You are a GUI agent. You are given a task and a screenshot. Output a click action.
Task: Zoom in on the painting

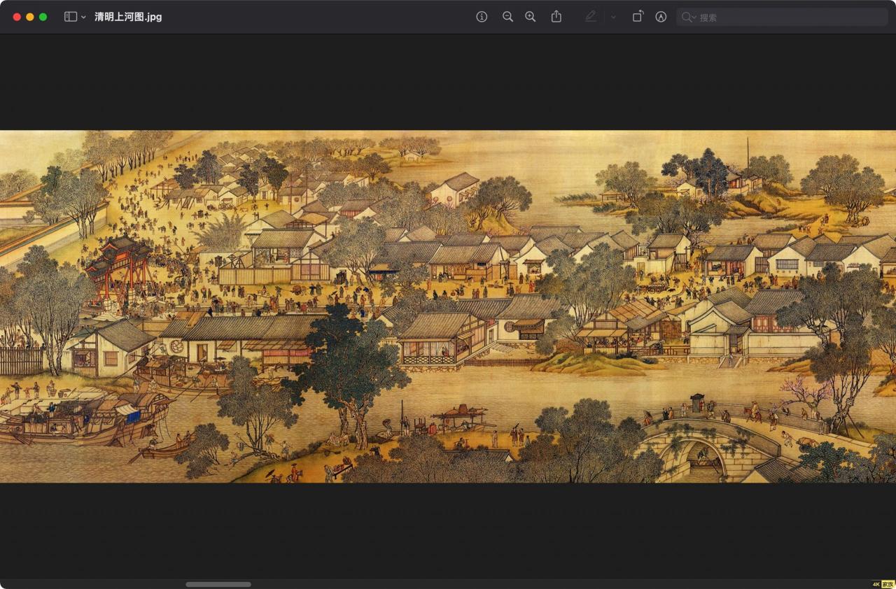coord(531,16)
